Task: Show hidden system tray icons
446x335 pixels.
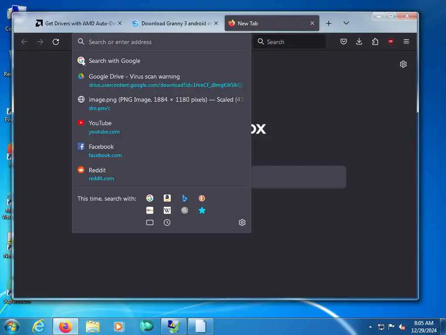Action: click(x=370, y=327)
